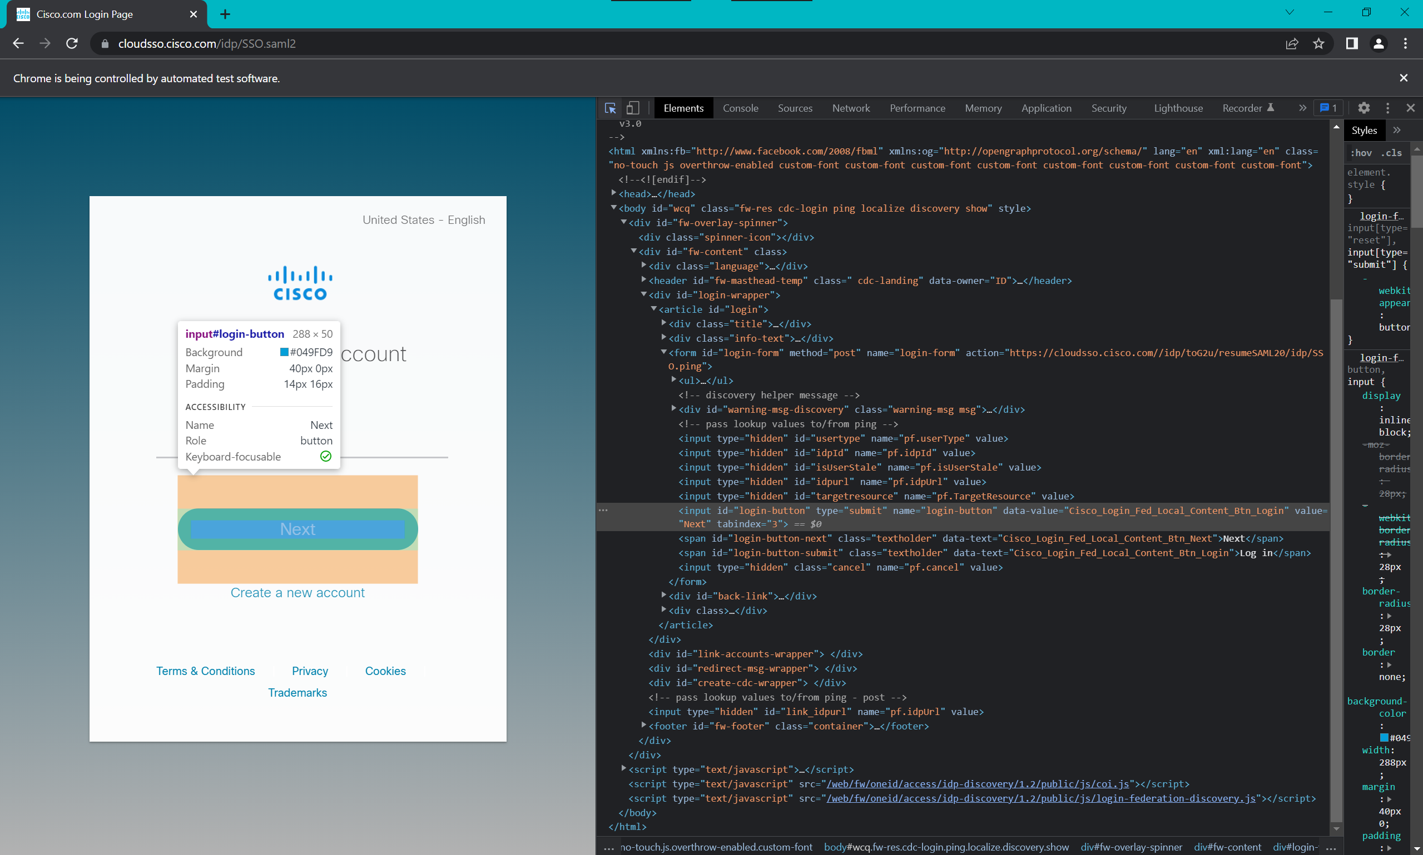Open the Security tab

pyautogui.click(x=1108, y=108)
